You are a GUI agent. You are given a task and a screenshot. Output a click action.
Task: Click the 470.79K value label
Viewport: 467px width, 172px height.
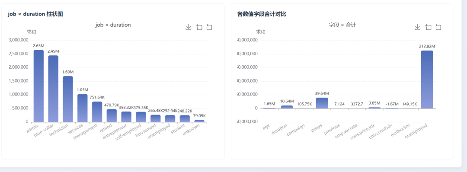(x=111, y=105)
